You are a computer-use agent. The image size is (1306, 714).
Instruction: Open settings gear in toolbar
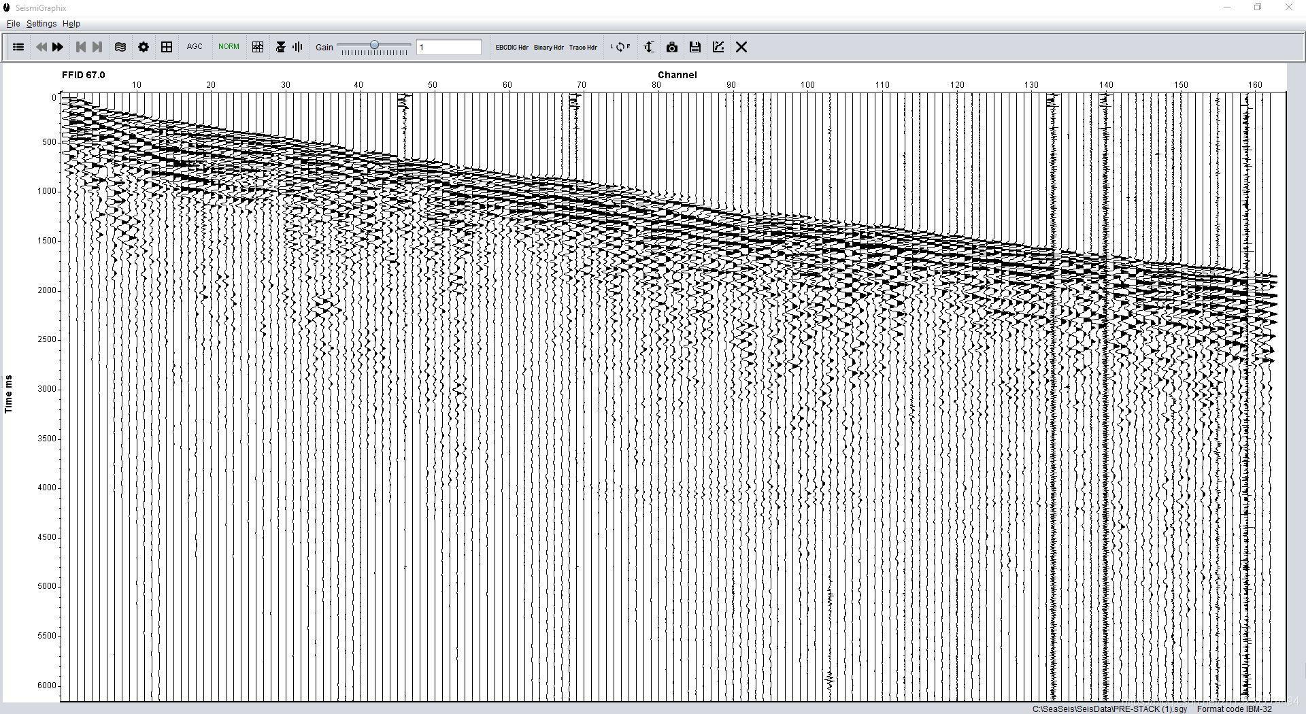[144, 47]
